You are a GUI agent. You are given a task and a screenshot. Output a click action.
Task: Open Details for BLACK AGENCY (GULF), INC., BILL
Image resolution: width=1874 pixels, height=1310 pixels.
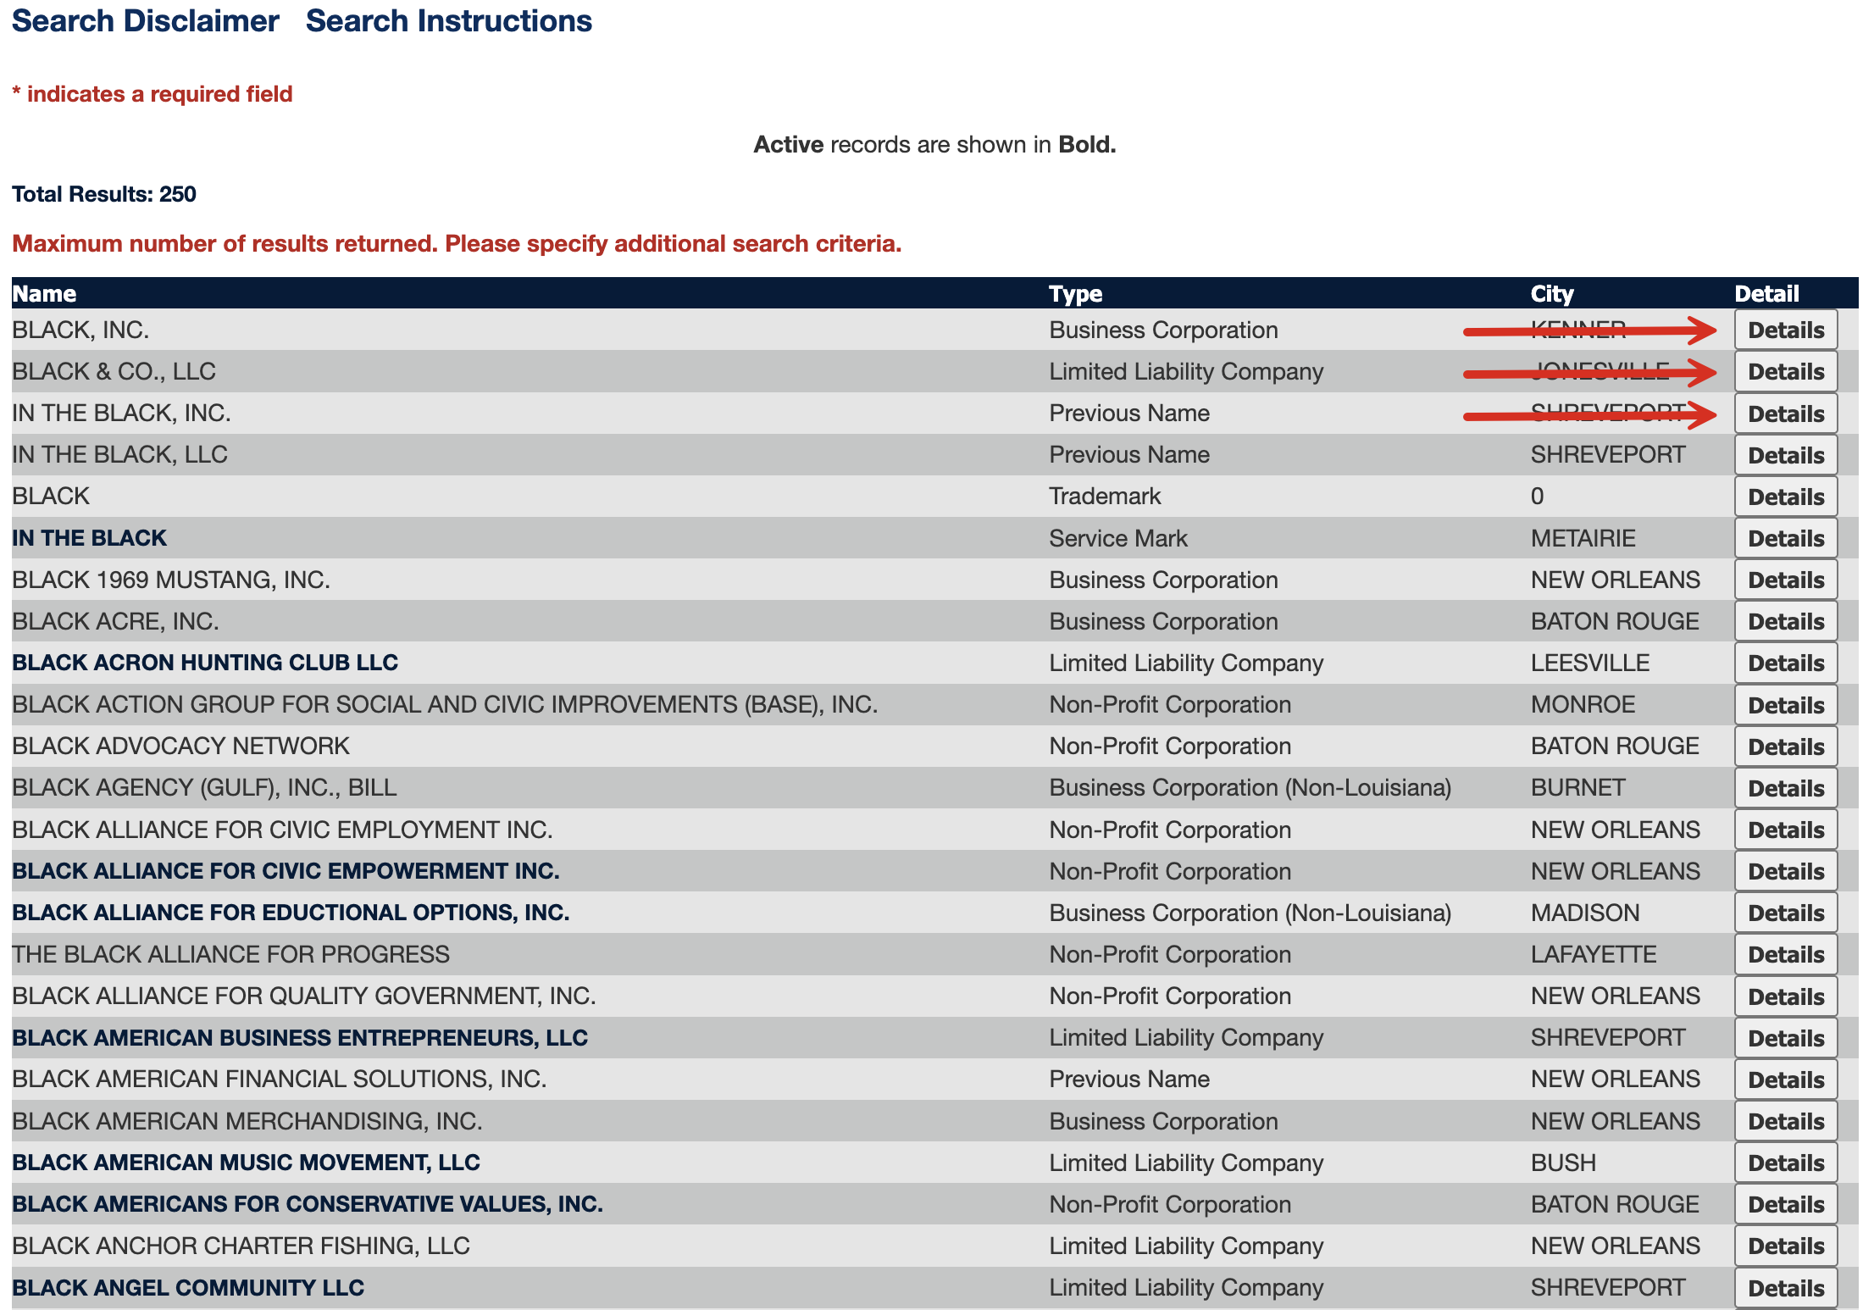(1786, 788)
